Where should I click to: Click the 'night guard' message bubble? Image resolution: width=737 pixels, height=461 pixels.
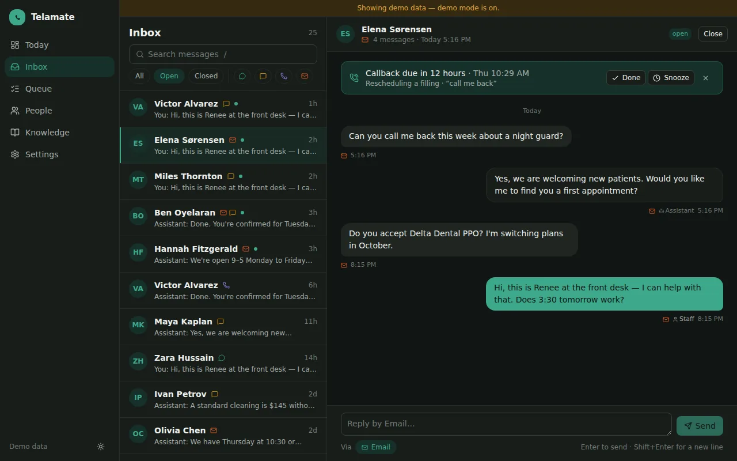pyautogui.click(x=456, y=137)
